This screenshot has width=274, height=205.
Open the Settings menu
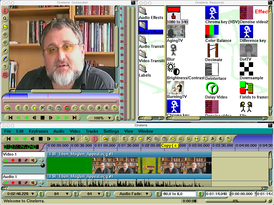click(111, 131)
